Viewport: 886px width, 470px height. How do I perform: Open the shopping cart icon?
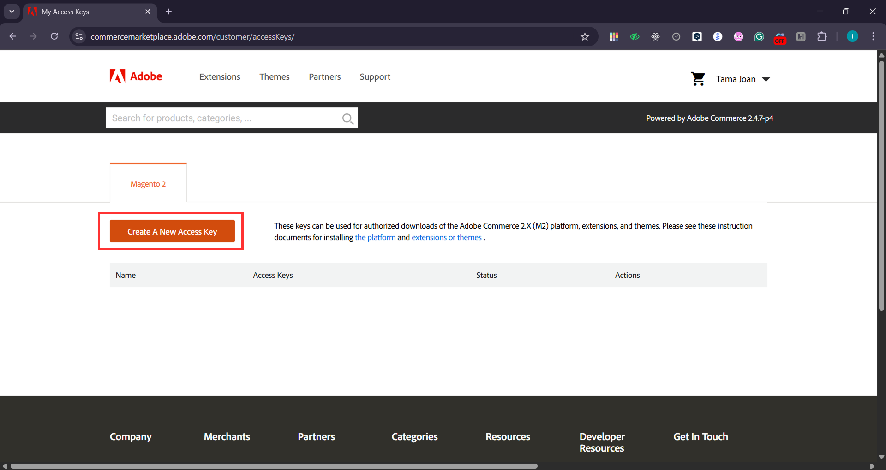(698, 79)
